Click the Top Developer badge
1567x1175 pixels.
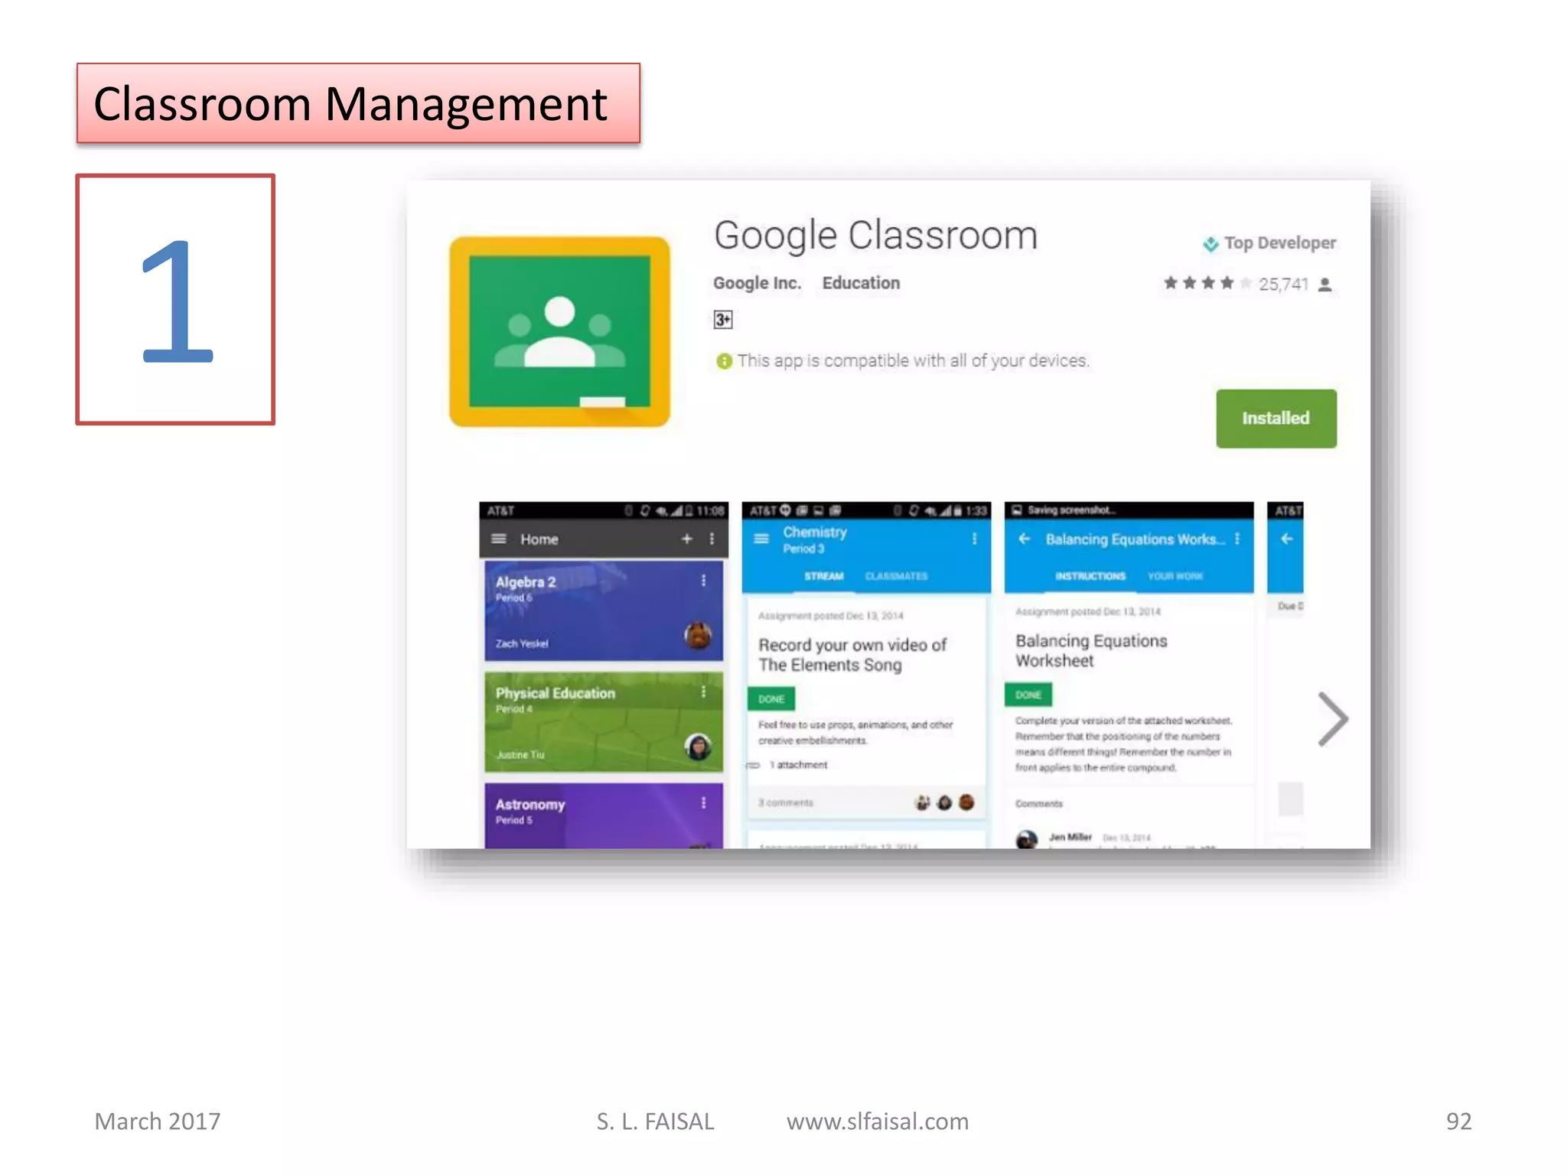tap(1269, 243)
